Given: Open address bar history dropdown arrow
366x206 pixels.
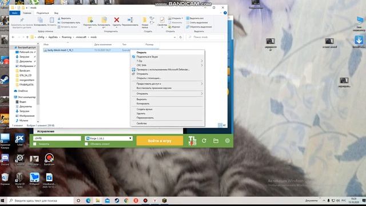Looking at the screenshot, I should coord(174,37).
